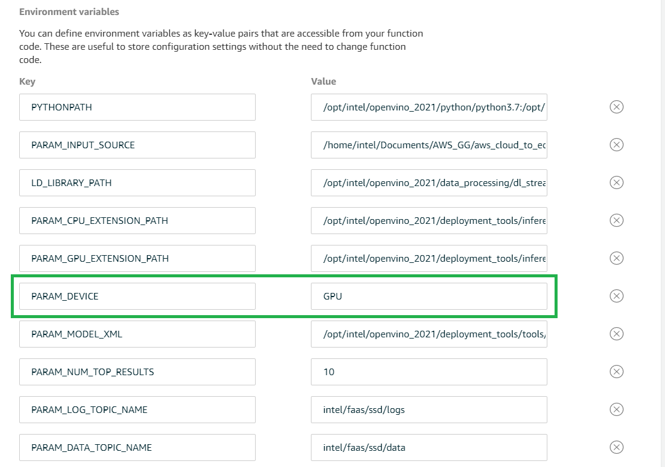Delete the PARAM_INPUT_SOURCE variable row

click(616, 145)
